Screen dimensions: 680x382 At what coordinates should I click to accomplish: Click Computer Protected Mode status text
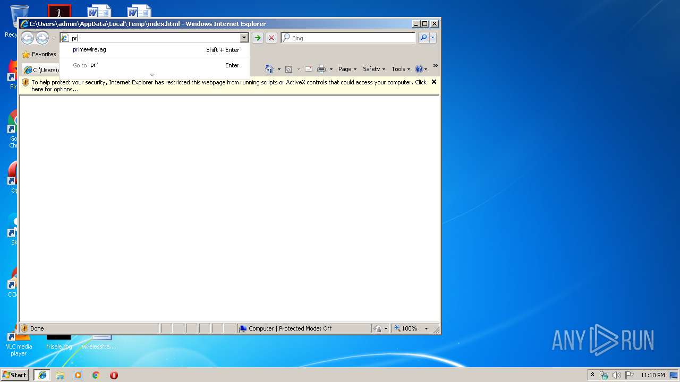pyautogui.click(x=290, y=328)
